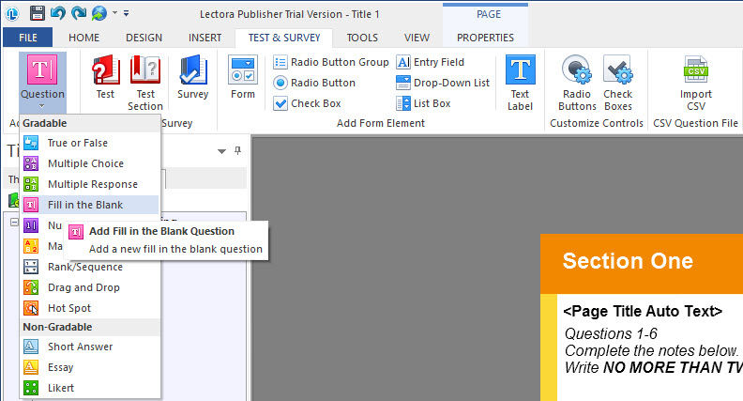Choose Multiple Response question type
The image size is (743, 401).
[x=90, y=184]
